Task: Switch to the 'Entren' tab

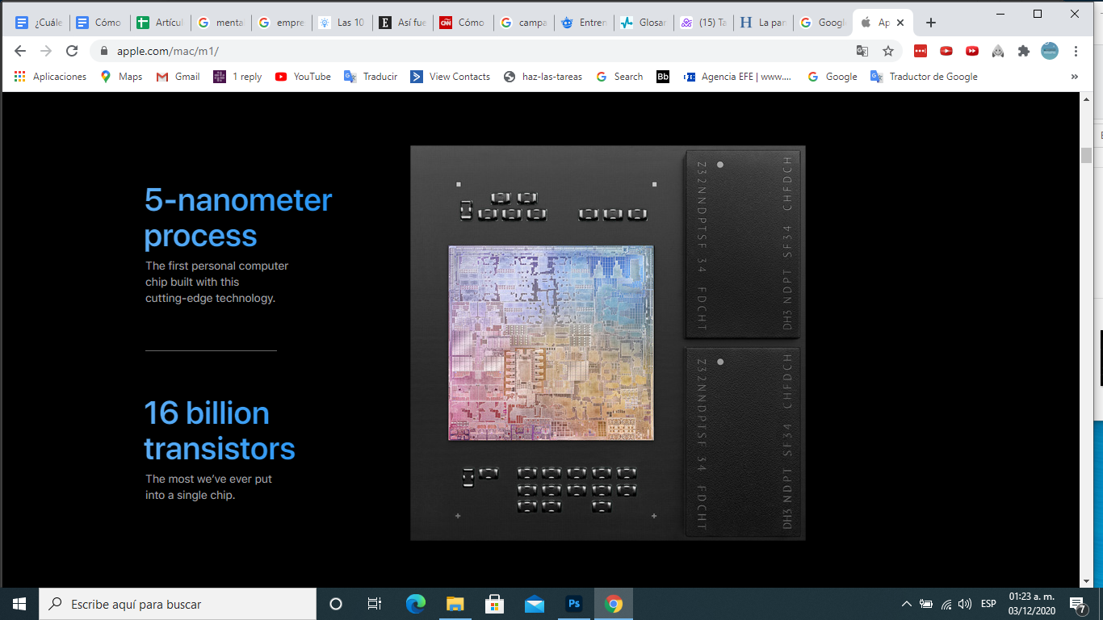Action: click(x=584, y=23)
